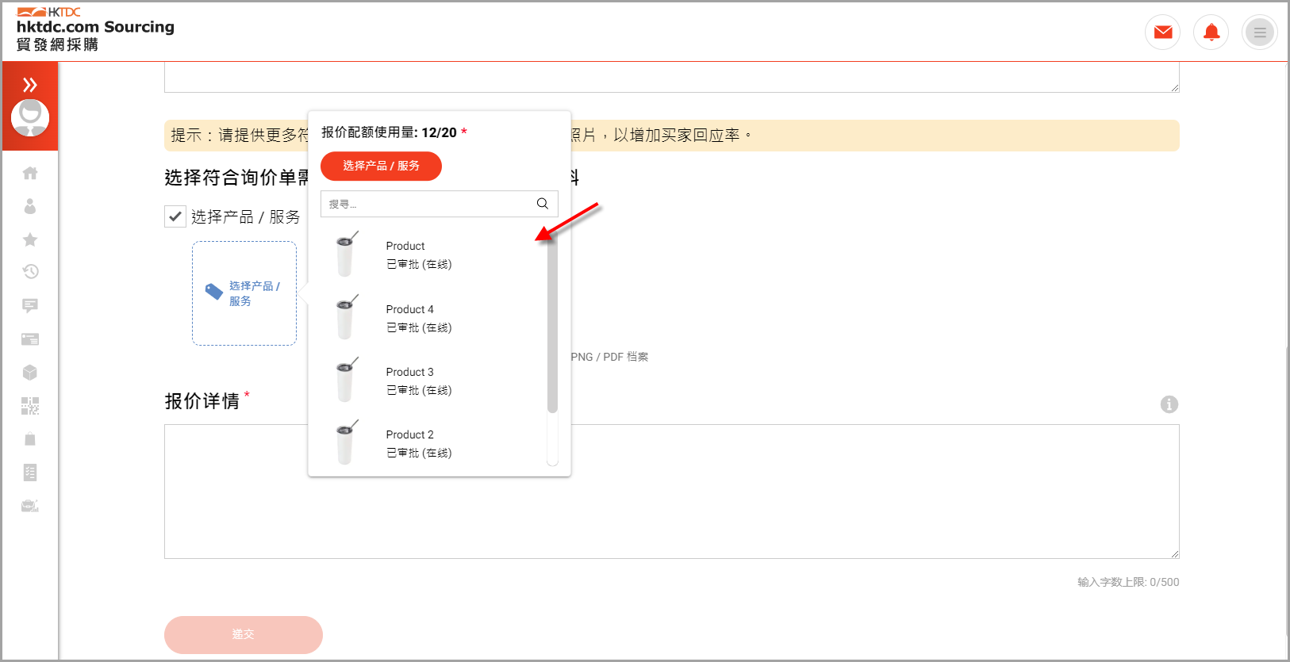The width and height of the screenshot is (1290, 662).
Task: Open the checklist document sidebar icon
Action: point(30,473)
